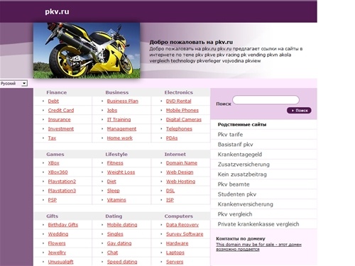Click Krankenversicherung related site
The width and height of the screenshot is (355, 266).
(x=246, y=204)
